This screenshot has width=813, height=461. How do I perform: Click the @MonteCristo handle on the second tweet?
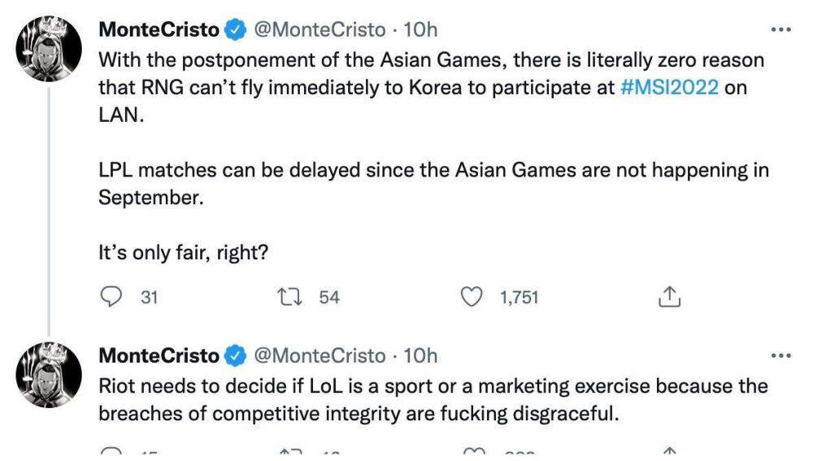pyautogui.click(x=320, y=356)
